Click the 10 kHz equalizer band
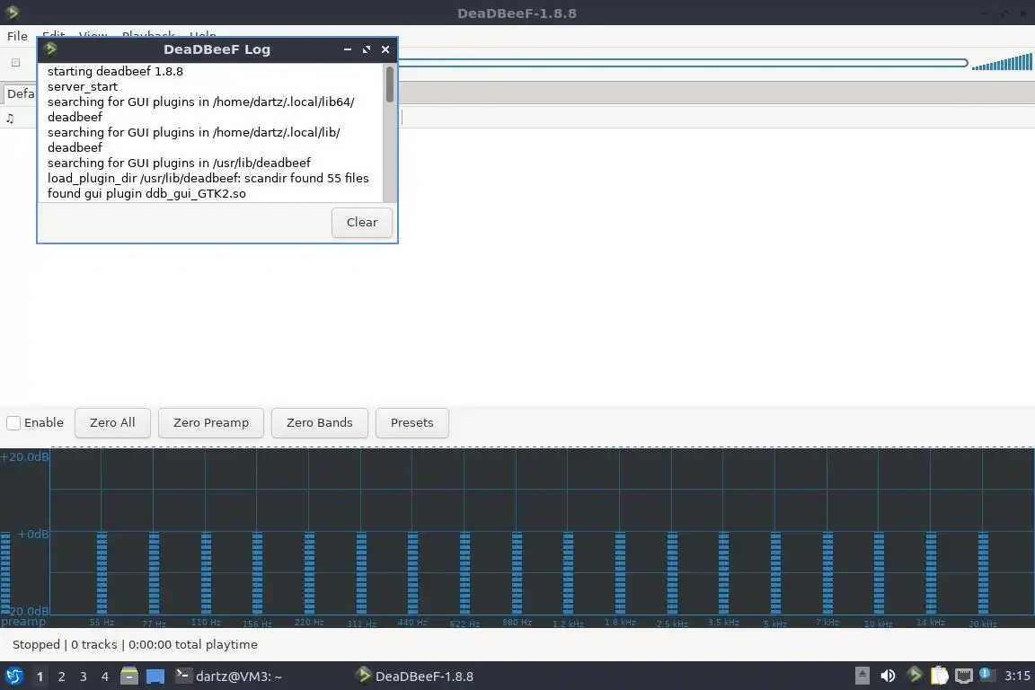This screenshot has height=690, width=1035. pyautogui.click(x=880, y=573)
